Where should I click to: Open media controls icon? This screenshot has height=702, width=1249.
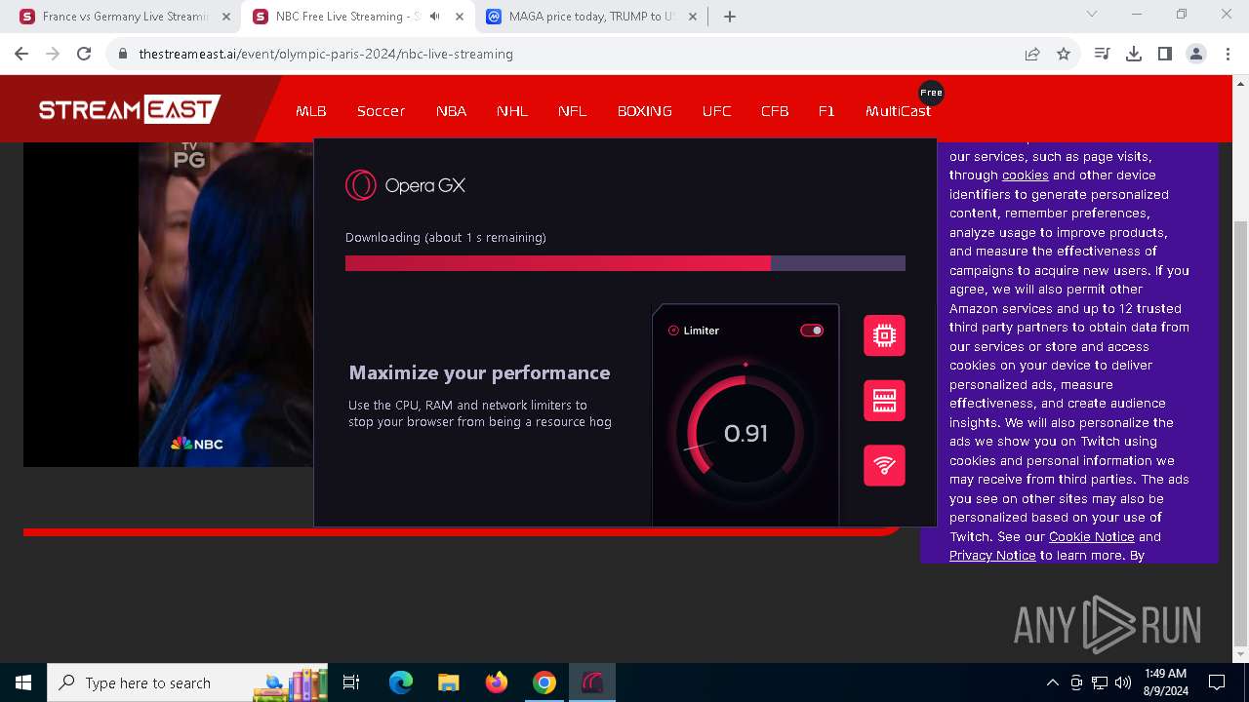[1103, 54]
